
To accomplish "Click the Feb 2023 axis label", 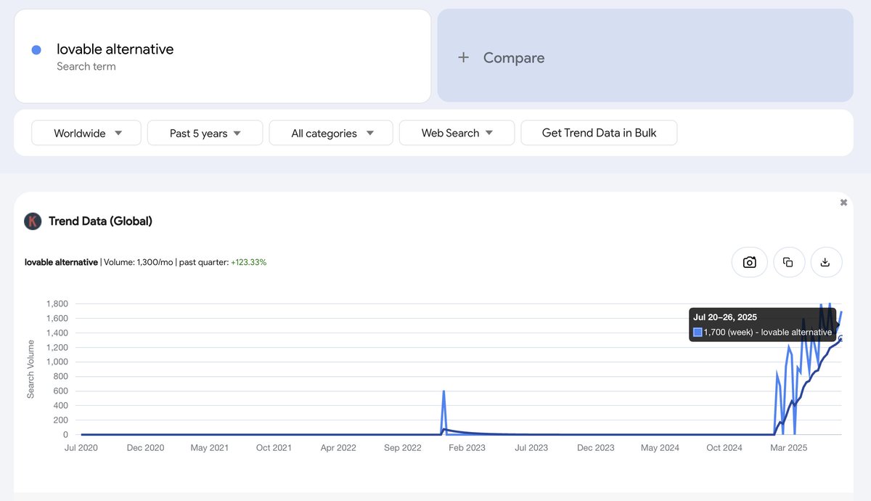I will (x=467, y=447).
